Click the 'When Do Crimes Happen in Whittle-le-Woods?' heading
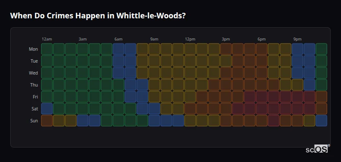 (x=98, y=16)
